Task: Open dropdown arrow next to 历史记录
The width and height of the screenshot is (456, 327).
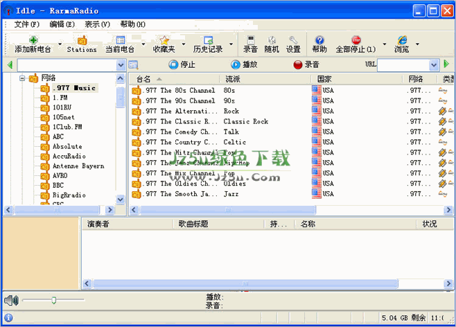Action: pos(231,44)
